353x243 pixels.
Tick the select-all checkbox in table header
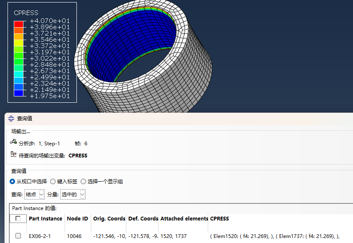coord(18,218)
